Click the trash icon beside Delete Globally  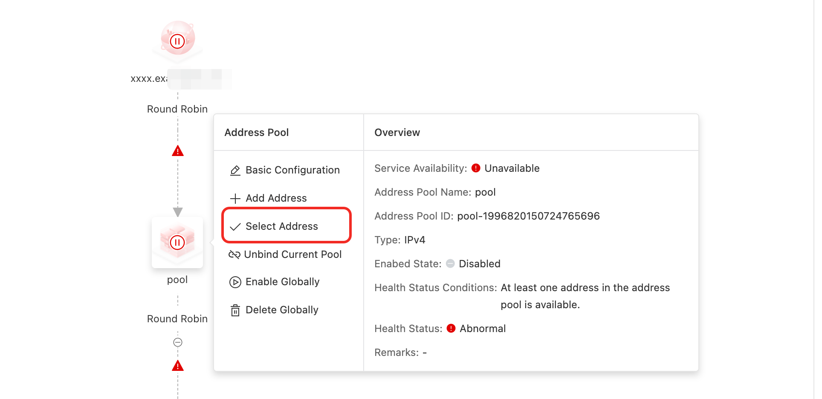[x=235, y=310]
